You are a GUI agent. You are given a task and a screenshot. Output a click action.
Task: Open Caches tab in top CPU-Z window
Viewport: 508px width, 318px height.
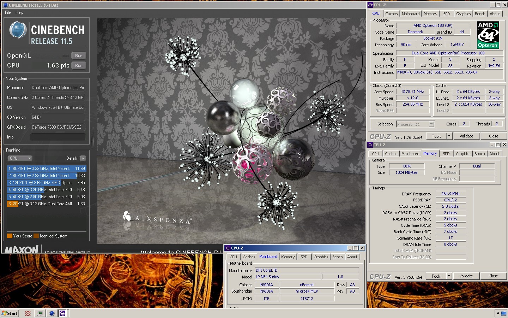pyautogui.click(x=391, y=14)
